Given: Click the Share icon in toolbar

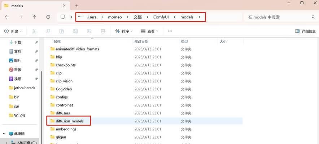Looking at the screenshot, I should click(x=89, y=31).
